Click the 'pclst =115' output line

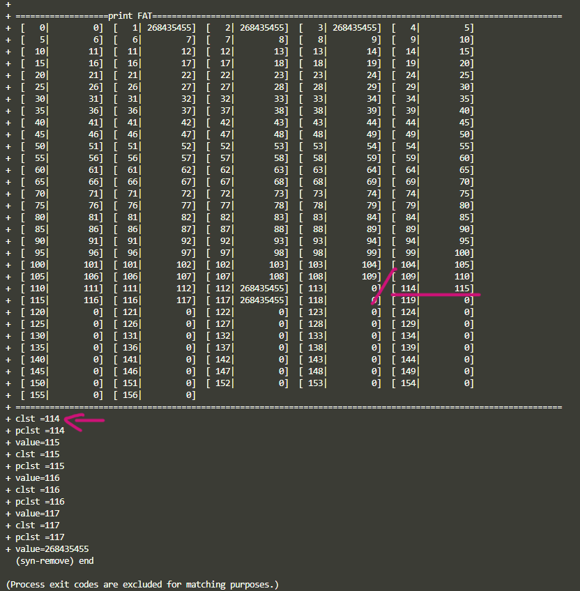pos(40,466)
